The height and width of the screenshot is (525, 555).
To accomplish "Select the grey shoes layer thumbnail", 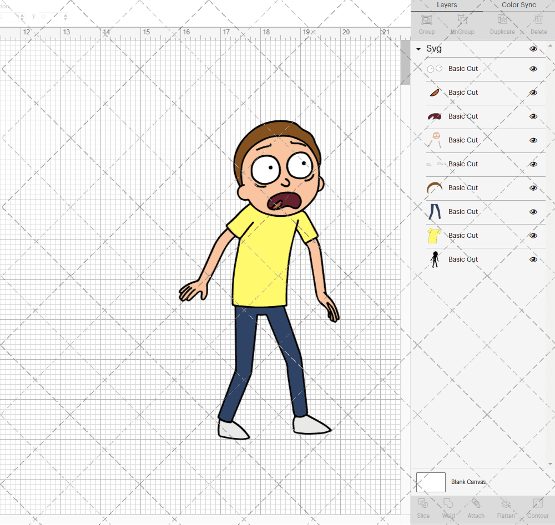I will [x=435, y=164].
